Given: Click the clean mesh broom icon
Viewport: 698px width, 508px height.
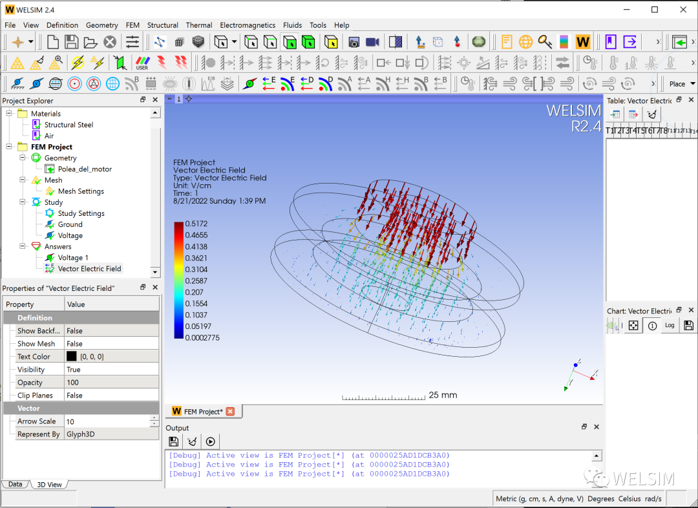Looking at the screenshot, I should click(36, 63).
